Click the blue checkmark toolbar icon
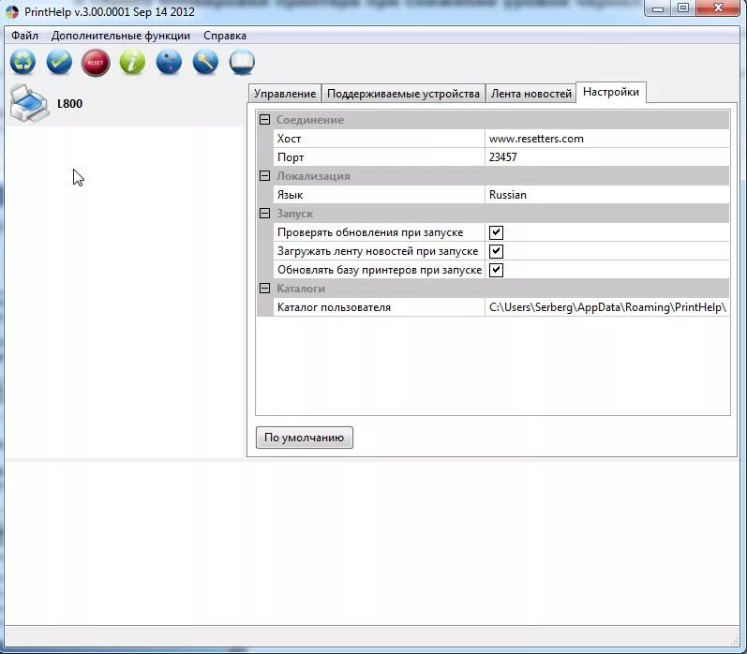This screenshot has width=747, height=654. click(x=60, y=63)
